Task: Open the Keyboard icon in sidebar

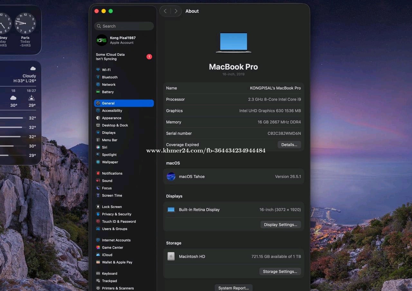Action: click(98, 274)
